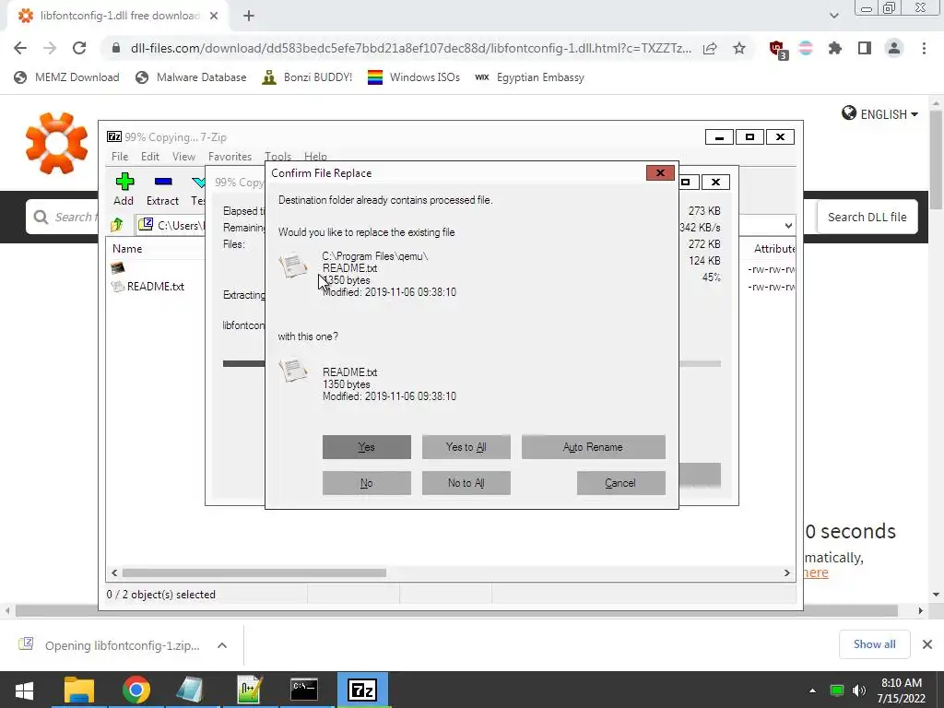Image resolution: width=944 pixels, height=708 pixels.
Task: Cancel the file replace dialog
Action: (620, 483)
